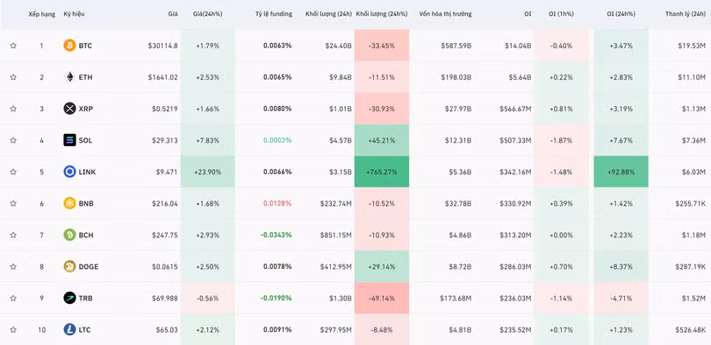Open the LTC symbol link

click(x=85, y=329)
